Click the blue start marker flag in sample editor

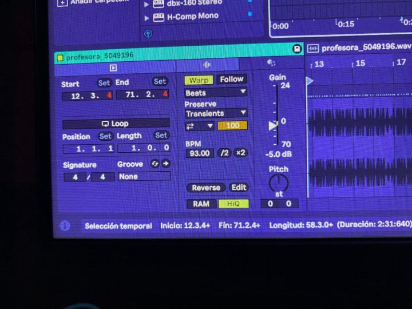point(310,81)
